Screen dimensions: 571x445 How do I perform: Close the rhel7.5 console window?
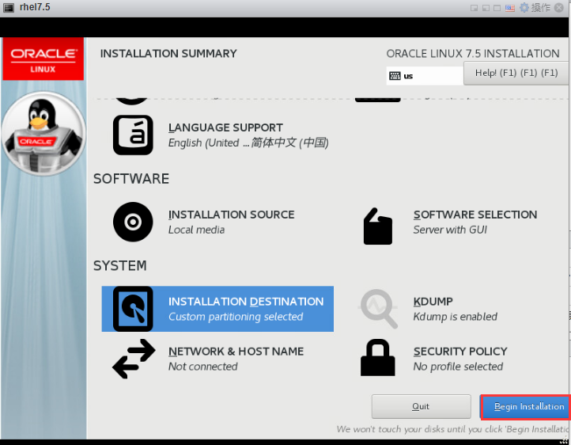pyautogui.click(x=559, y=8)
